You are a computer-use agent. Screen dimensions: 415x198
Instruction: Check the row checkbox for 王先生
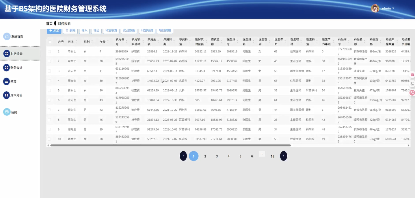coord(49,120)
